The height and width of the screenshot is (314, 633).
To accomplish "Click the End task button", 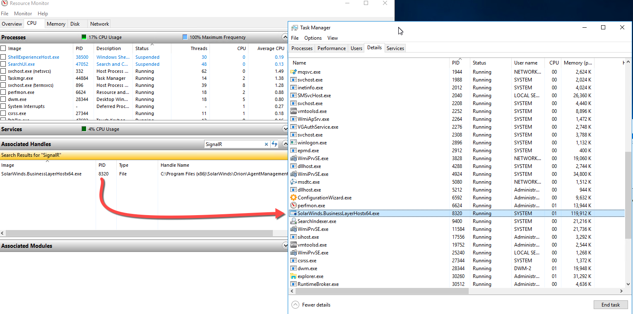I will pyautogui.click(x=611, y=305).
